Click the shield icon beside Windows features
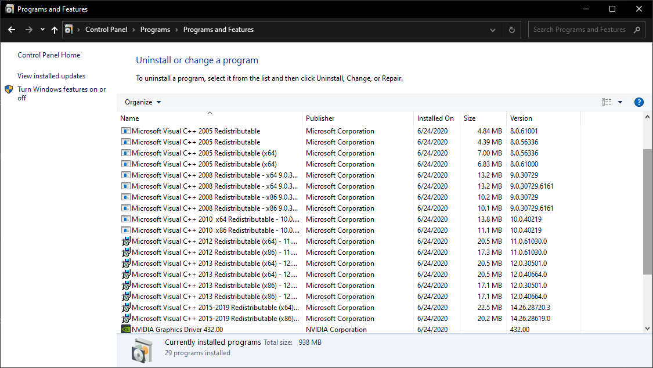653x368 pixels. point(9,89)
